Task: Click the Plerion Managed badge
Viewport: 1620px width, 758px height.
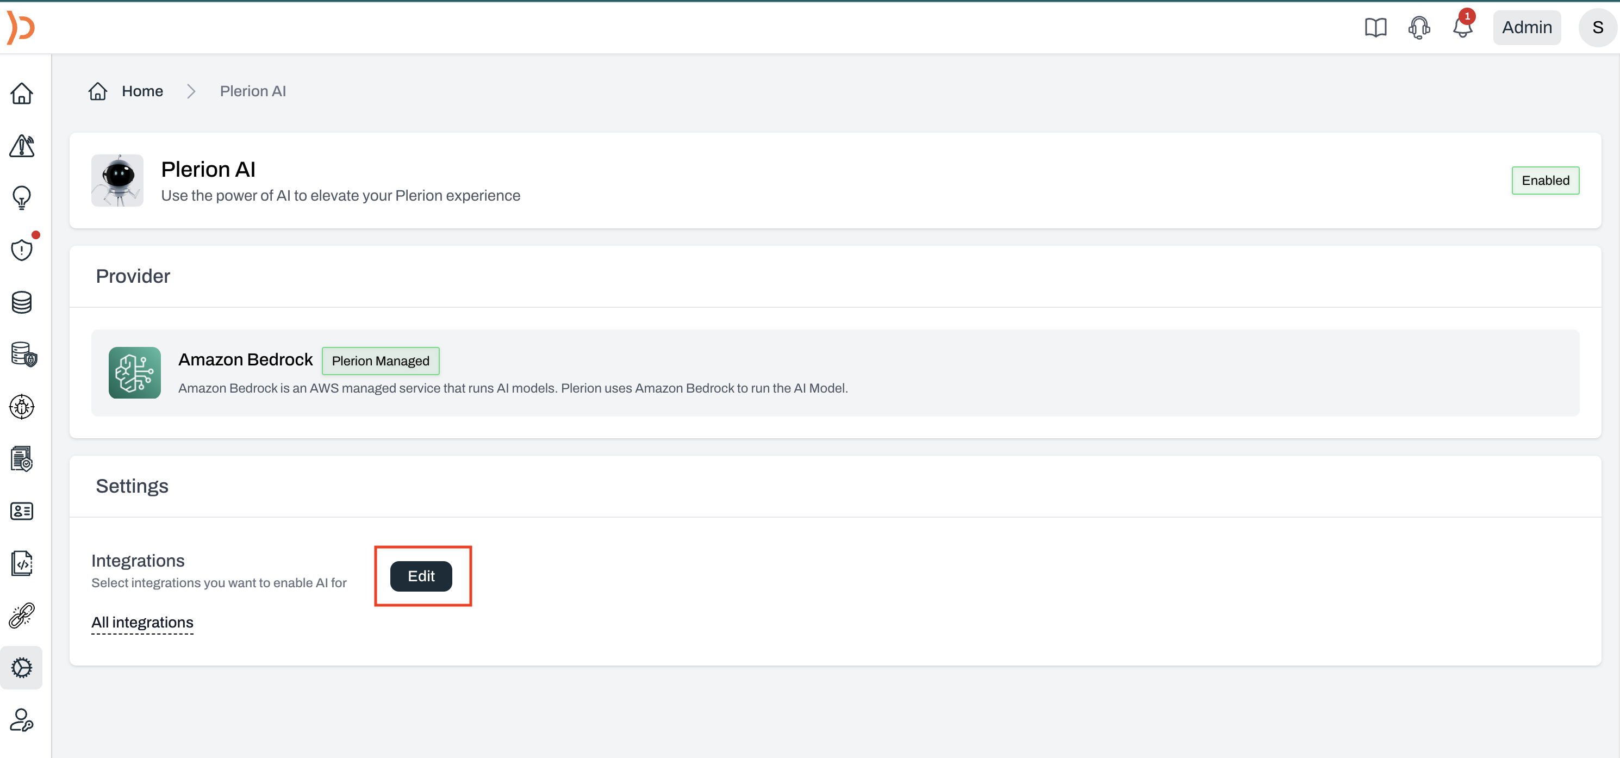Action: 381,361
